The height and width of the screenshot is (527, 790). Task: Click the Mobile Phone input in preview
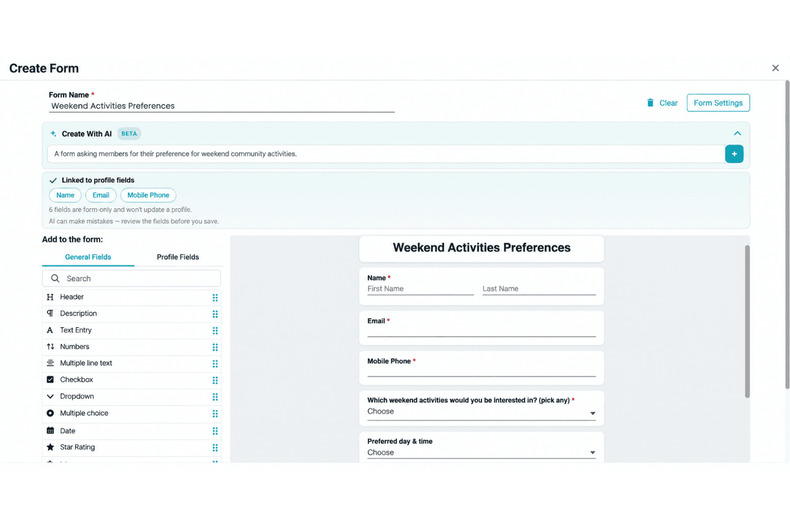click(x=481, y=371)
